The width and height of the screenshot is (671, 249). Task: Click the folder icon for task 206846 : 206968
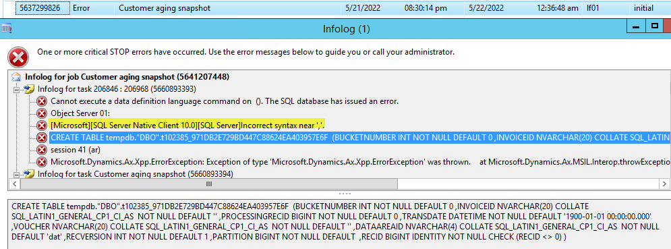pyautogui.click(x=29, y=89)
